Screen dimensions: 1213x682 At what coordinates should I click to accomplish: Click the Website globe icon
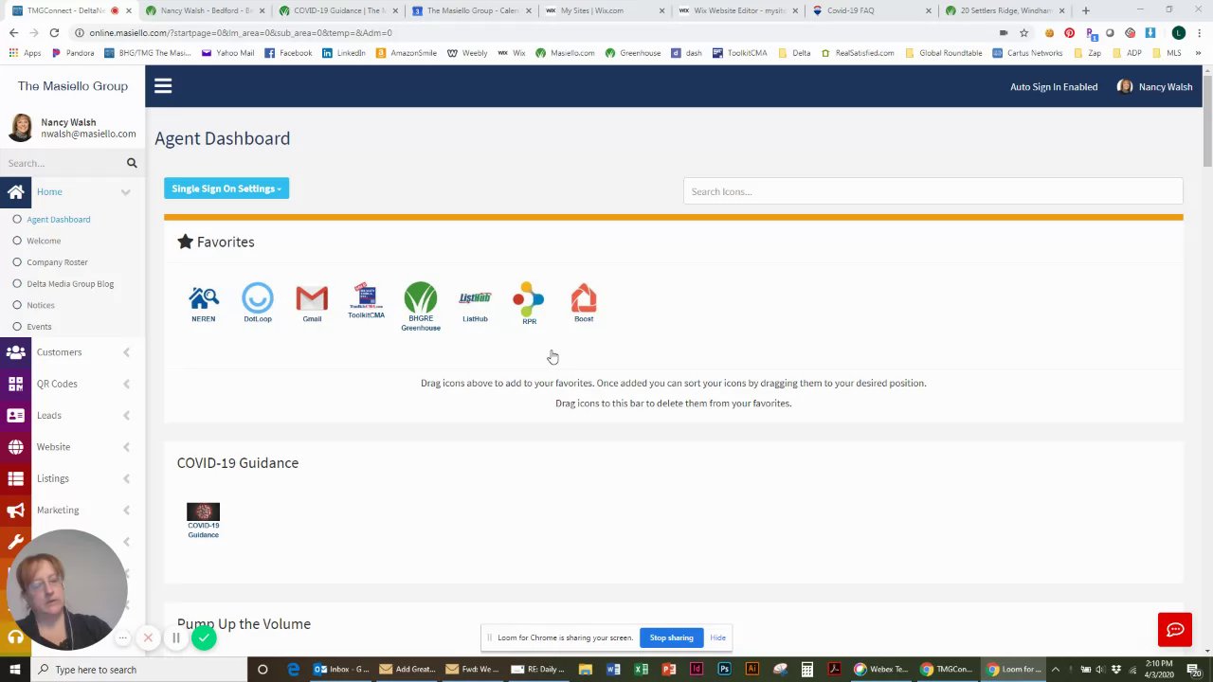click(x=15, y=447)
